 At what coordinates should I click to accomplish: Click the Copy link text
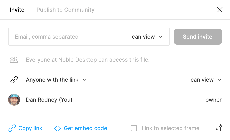tap(30, 128)
